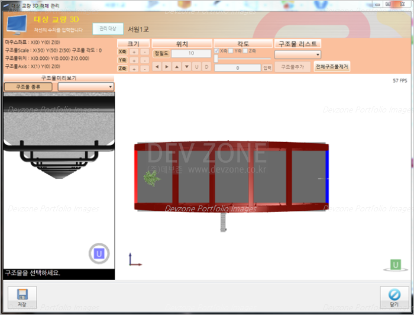This screenshot has width=414, height=315.
Task: Open the 구조물 리스트 dropdown
Action: tap(298, 54)
